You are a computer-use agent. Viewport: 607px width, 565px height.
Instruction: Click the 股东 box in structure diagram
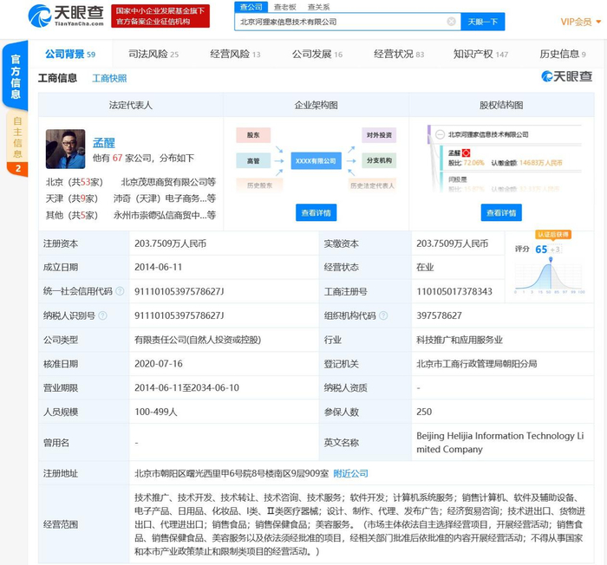pos(253,135)
